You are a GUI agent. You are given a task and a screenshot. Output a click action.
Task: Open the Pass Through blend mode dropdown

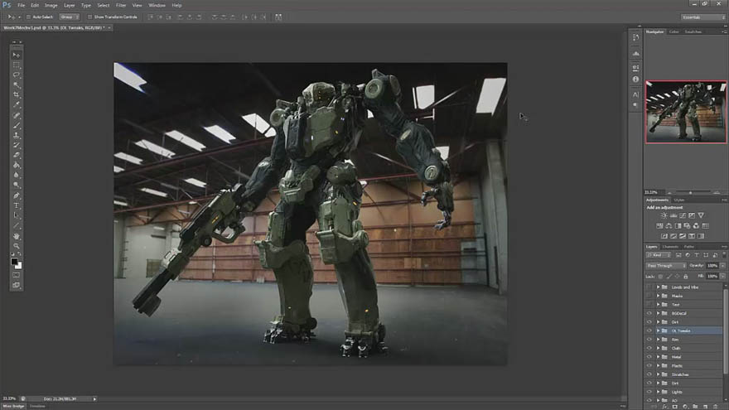coord(666,266)
